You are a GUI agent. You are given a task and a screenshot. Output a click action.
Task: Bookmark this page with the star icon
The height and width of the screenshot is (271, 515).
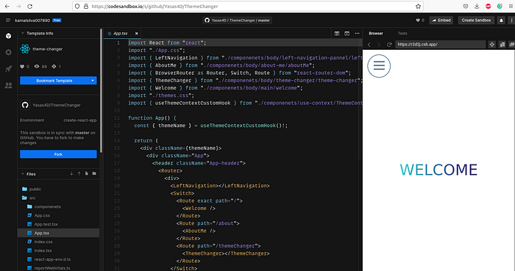(418, 6)
